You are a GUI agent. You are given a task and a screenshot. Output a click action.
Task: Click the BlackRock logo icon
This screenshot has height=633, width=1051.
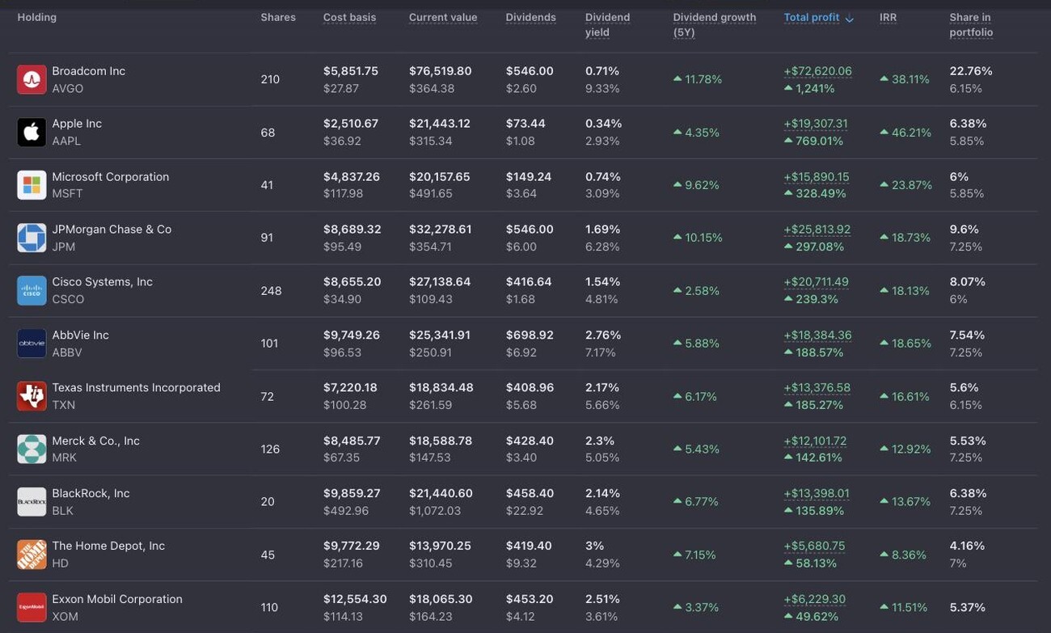[32, 502]
